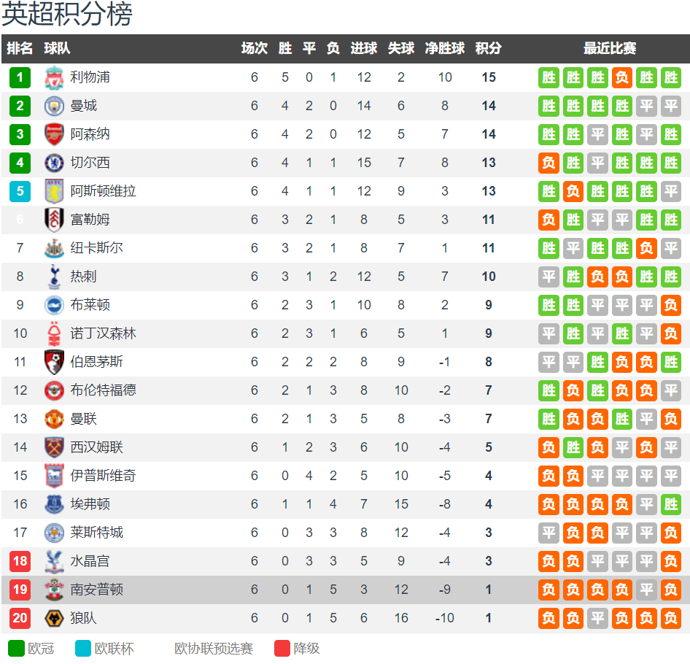Screen dimensions: 690x664
Task: Click the Liverpool club crest
Action: 54,77
